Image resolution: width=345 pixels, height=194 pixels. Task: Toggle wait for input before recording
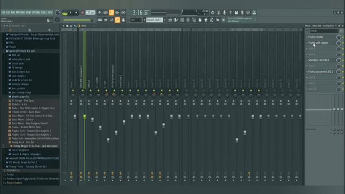pyautogui.click(x=106, y=12)
